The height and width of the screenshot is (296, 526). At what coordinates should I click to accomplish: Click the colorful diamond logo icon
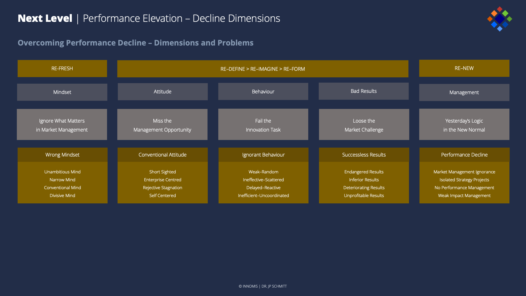pyautogui.click(x=499, y=19)
